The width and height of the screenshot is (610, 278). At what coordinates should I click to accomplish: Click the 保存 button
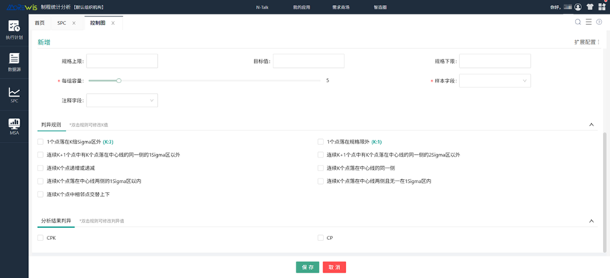click(x=307, y=267)
